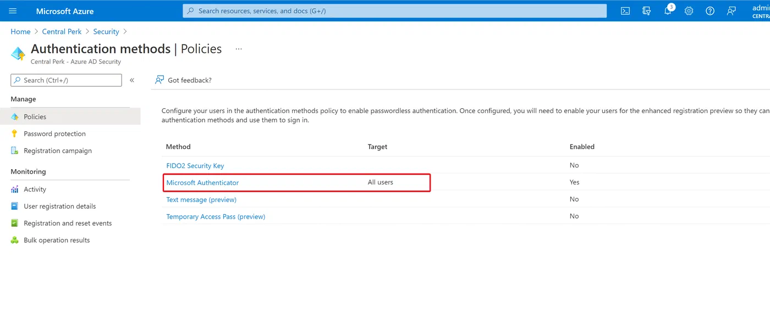The image size is (770, 324).
Task: Click the Bulk operation results icon
Action: pos(15,241)
